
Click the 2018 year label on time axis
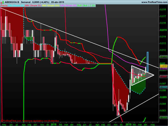(53, 124)
